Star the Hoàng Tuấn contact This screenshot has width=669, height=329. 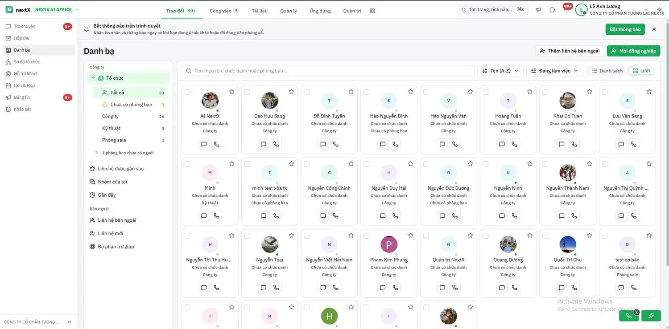click(x=530, y=92)
